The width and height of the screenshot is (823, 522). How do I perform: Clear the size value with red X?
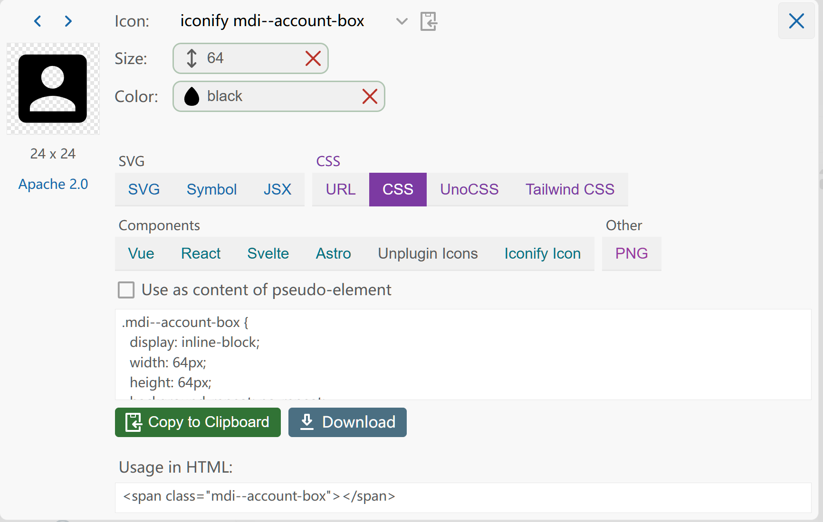(313, 58)
